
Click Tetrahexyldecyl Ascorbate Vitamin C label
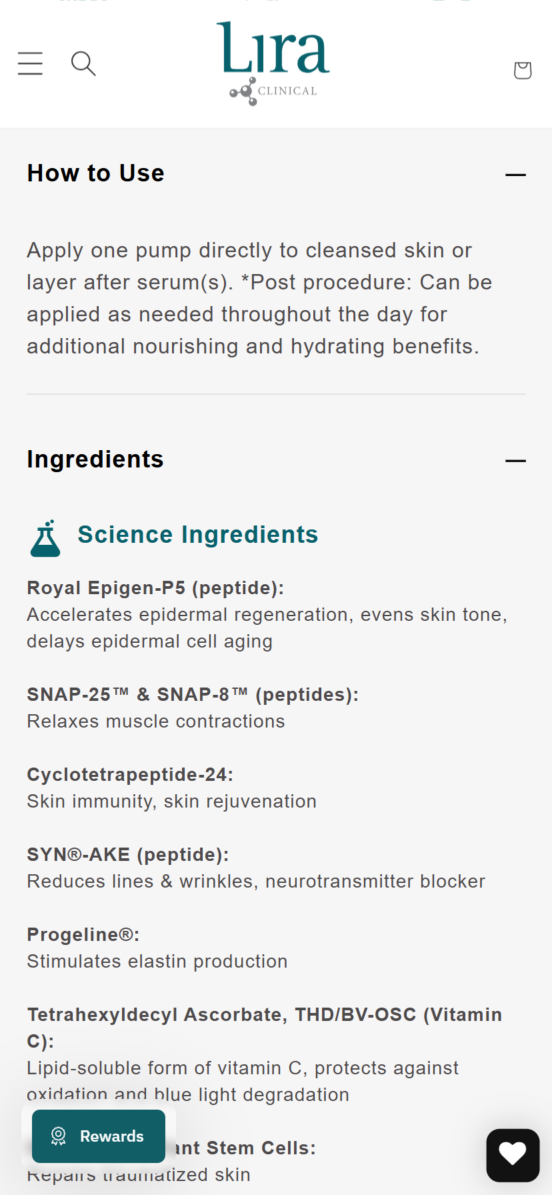[264, 1015]
